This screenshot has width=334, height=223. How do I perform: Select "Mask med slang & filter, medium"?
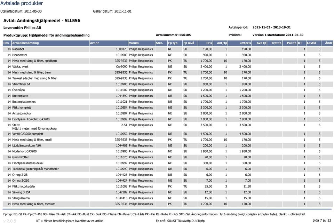(34, 204)
